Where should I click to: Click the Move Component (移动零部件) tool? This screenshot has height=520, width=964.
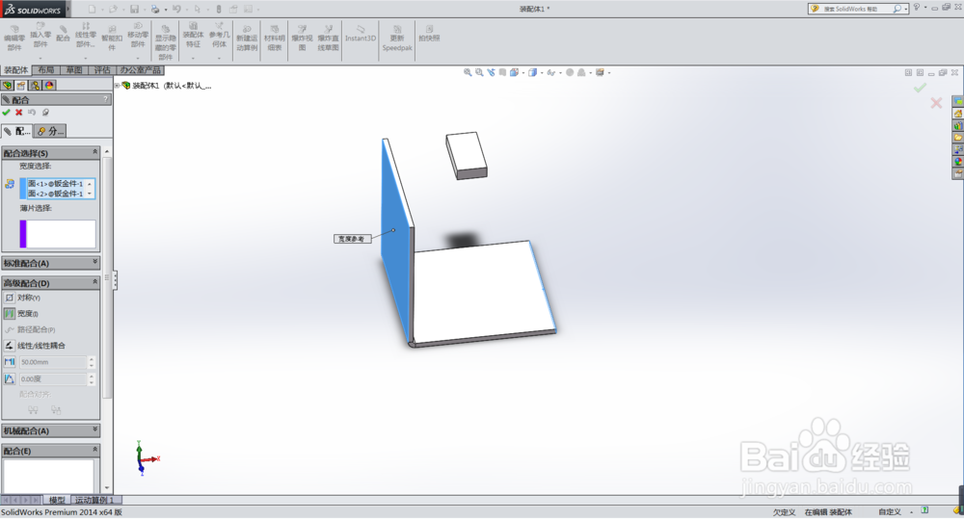point(138,35)
